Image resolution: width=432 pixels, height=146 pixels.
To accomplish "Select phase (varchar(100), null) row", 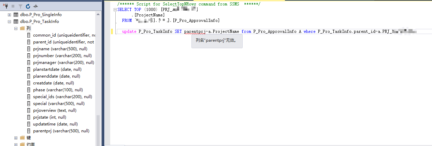I will (58, 90).
